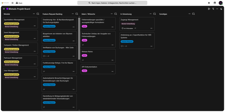Screen dimensions: 225x112
Task: Open the user avatar menu
Action: 220,3
